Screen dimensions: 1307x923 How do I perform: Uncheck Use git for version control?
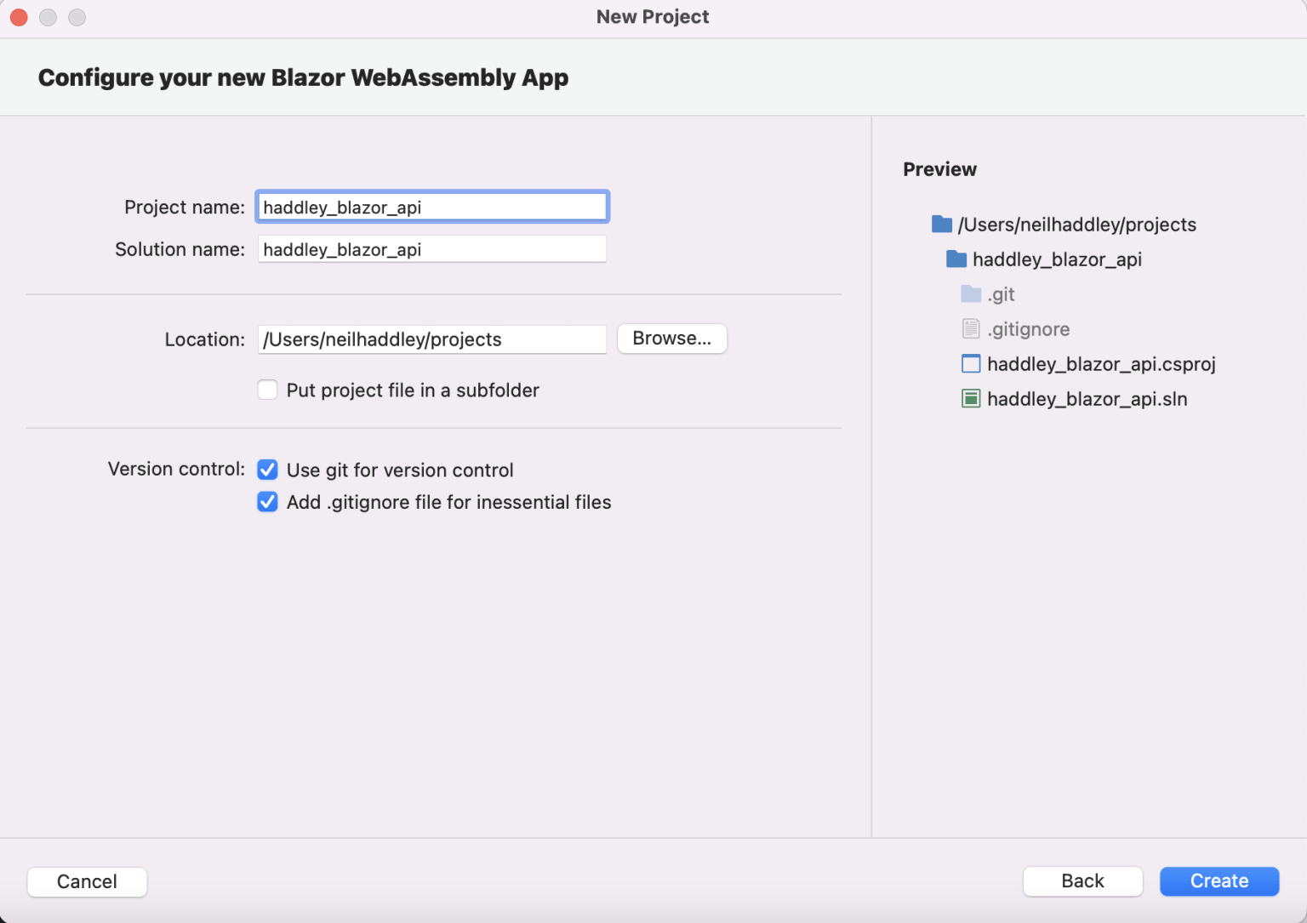(x=268, y=470)
